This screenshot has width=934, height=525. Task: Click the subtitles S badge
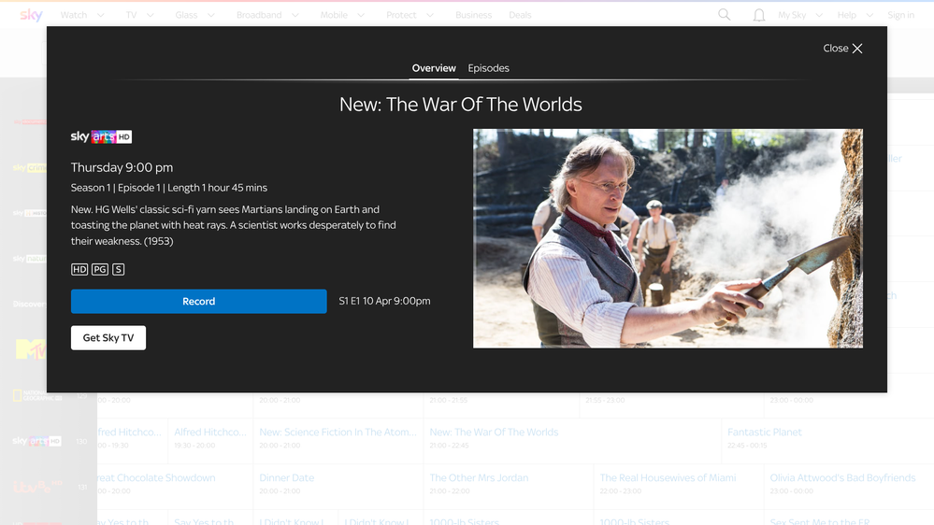coord(118,269)
